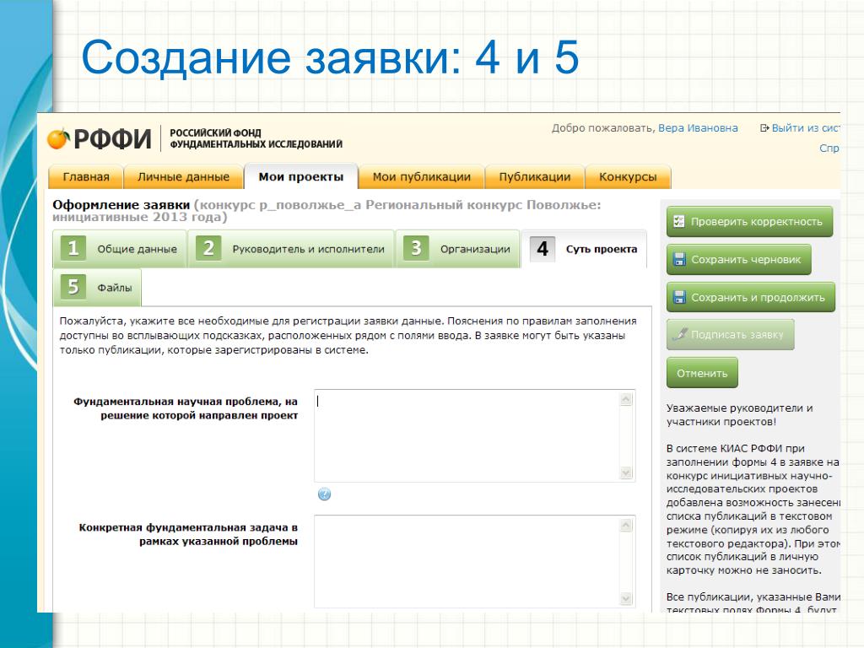Image resolution: width=864 pixels, height=648 pixels.
Task: Click floppy icon on Сохранить черновик button
Action: click(x=679, y=260)
